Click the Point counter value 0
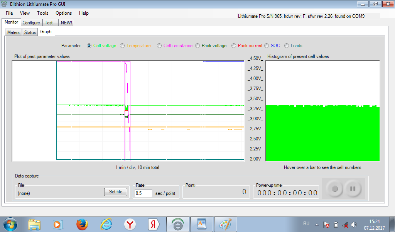395x232 pixels. click(x=244, y=192)
